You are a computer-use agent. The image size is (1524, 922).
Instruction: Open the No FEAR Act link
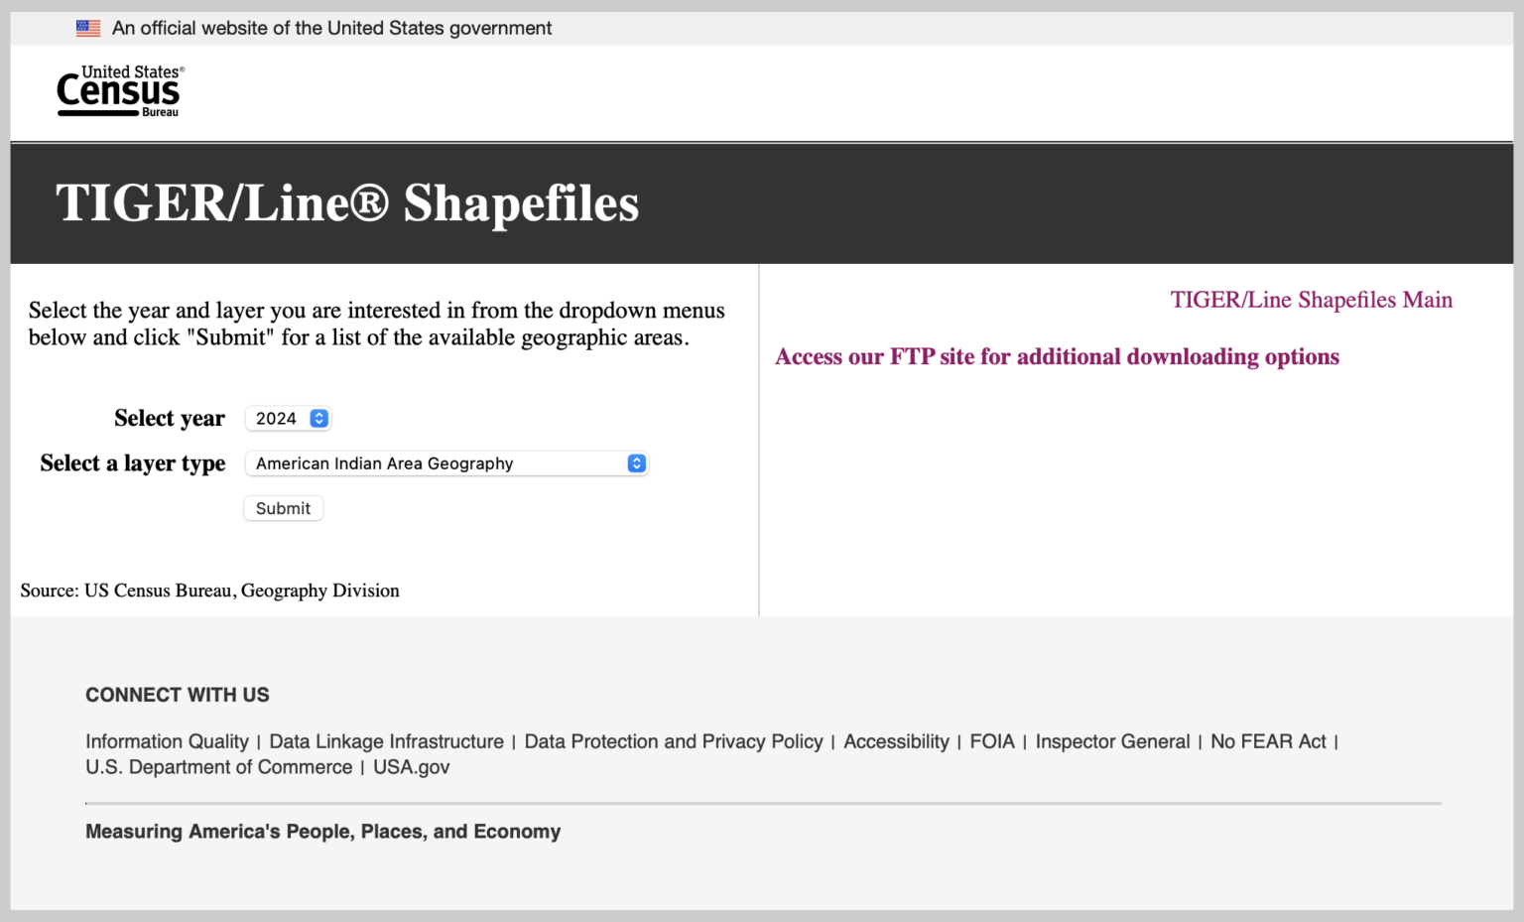pyautogui.click(x=1268, y=741)
